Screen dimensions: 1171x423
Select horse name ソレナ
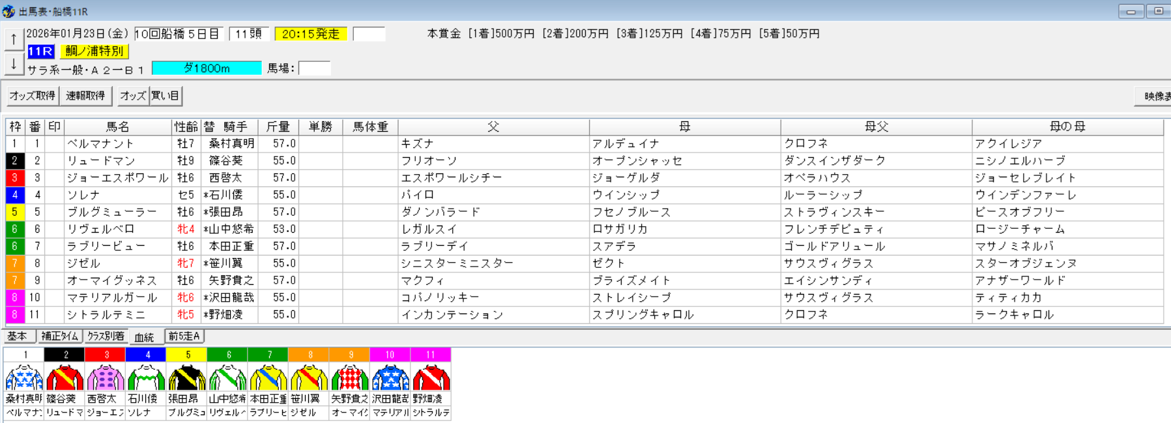click(83, 195)
